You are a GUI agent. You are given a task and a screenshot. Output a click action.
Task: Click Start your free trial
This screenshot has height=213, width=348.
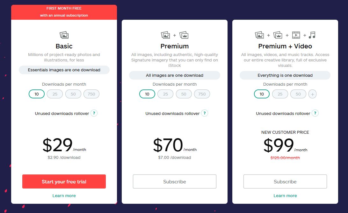click(x=64, y=181)
